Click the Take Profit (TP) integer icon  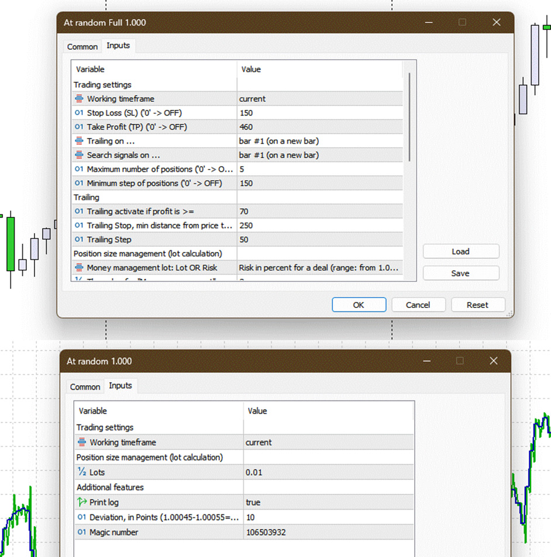coord(79,127)
